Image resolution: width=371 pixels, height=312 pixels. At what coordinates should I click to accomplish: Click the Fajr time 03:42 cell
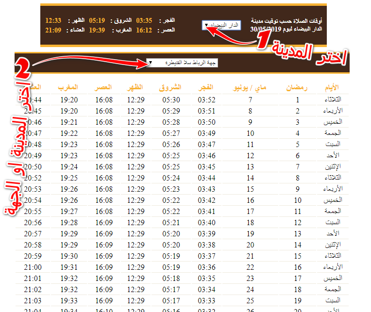[x=206, y=200]
